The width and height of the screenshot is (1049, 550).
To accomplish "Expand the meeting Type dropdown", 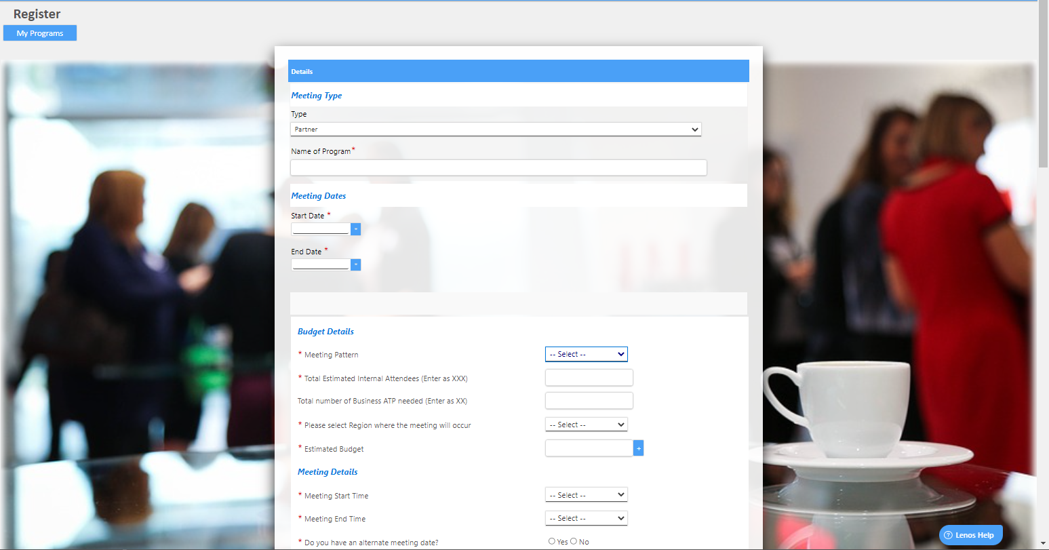I will [x=496, y=129].
